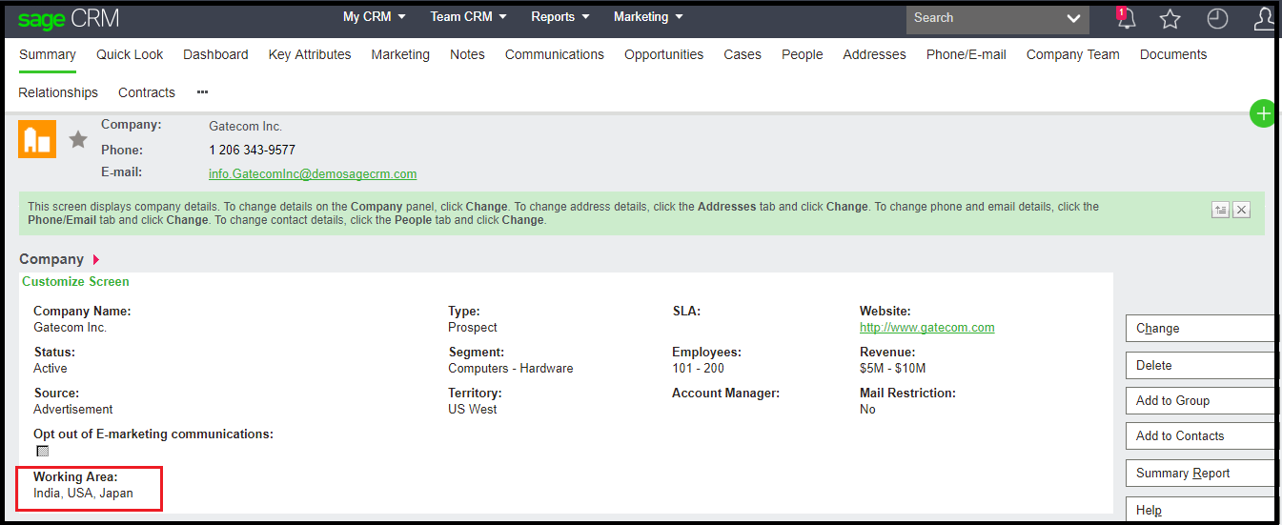Open the Phone/E-mail tab
The width and height of the screenshot is (1282, 525).
click(x=967, y=54)
